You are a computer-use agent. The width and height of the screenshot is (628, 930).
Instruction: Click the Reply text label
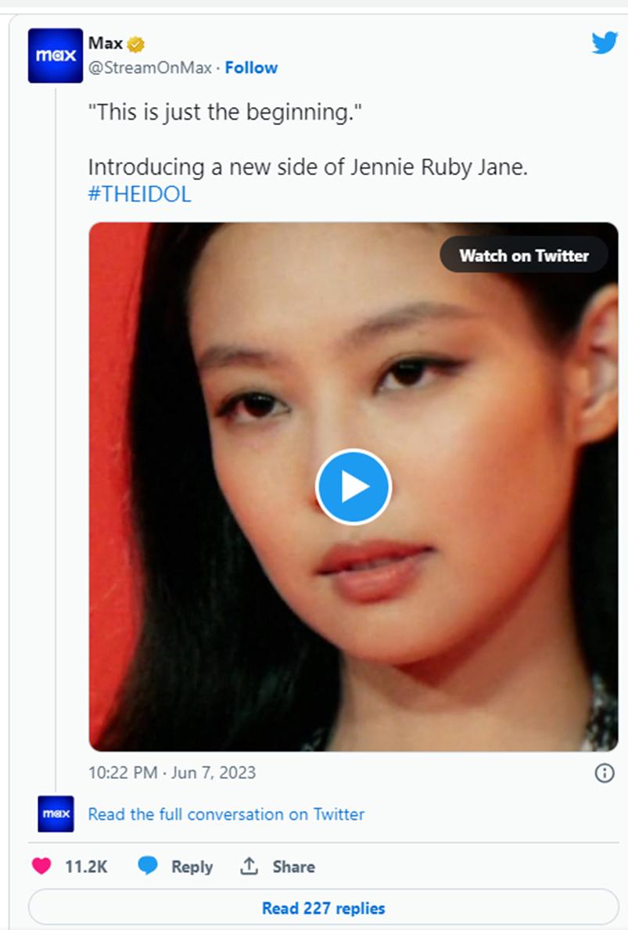coord(192,867)
